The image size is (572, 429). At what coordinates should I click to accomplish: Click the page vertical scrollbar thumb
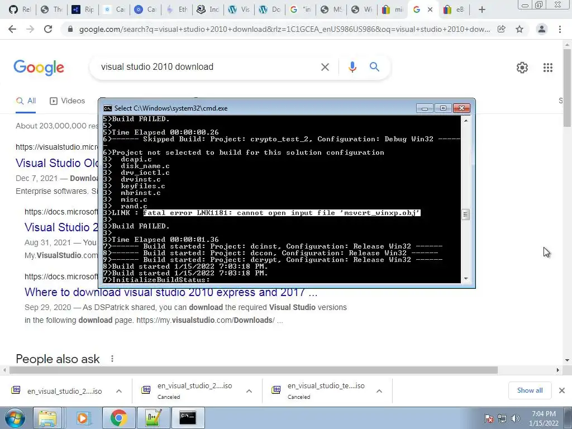pyautogui.click(x=567, y=88)
